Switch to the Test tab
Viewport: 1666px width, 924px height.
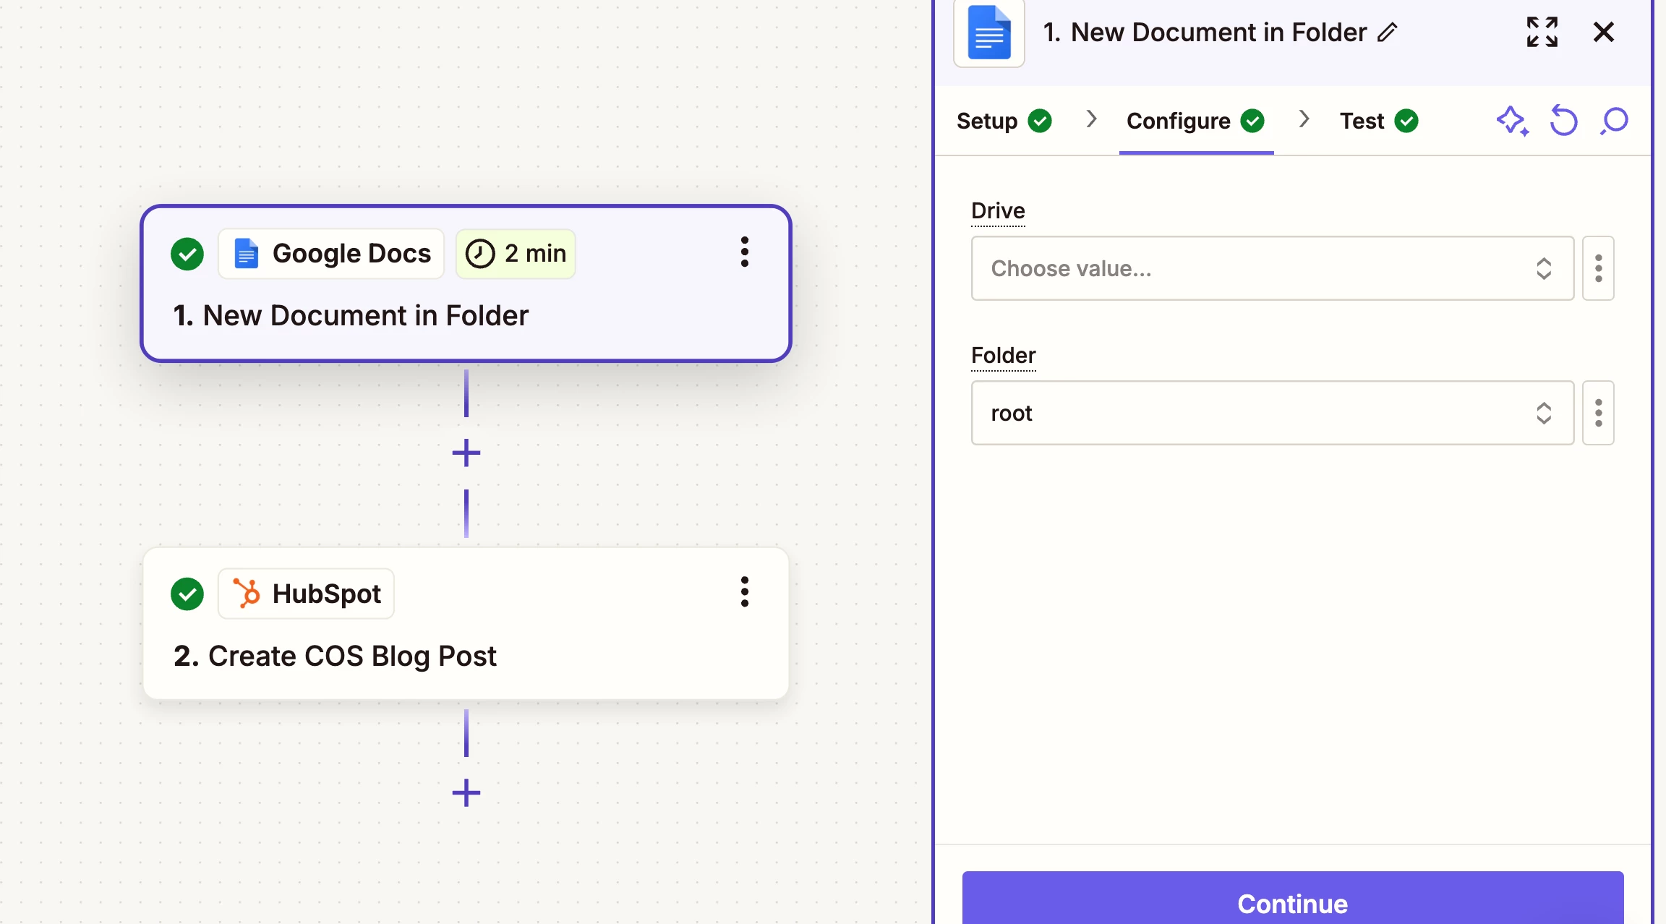[1378, 121]
